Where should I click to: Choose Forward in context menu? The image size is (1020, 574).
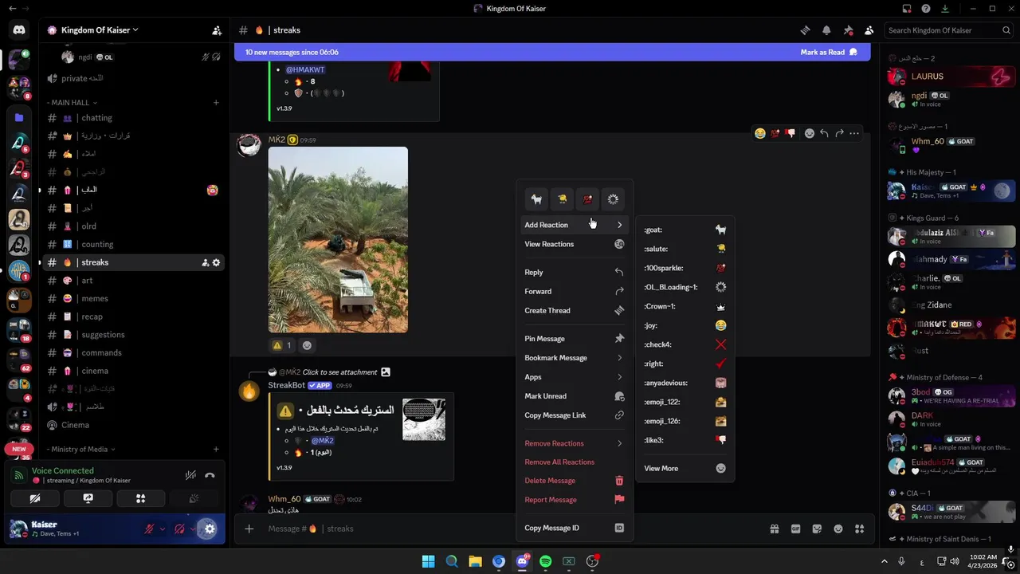[574, 291]
